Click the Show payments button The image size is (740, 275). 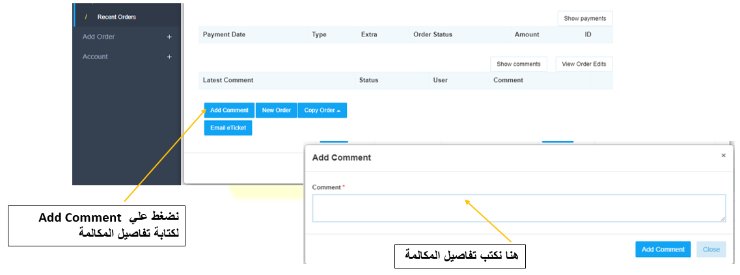[x=584, y=18]
